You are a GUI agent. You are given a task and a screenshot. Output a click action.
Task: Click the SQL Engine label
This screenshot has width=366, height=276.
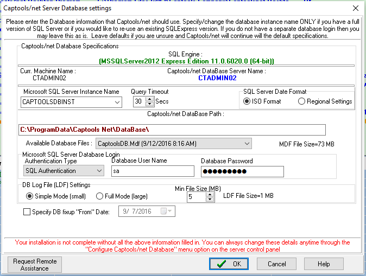point(185,54)
